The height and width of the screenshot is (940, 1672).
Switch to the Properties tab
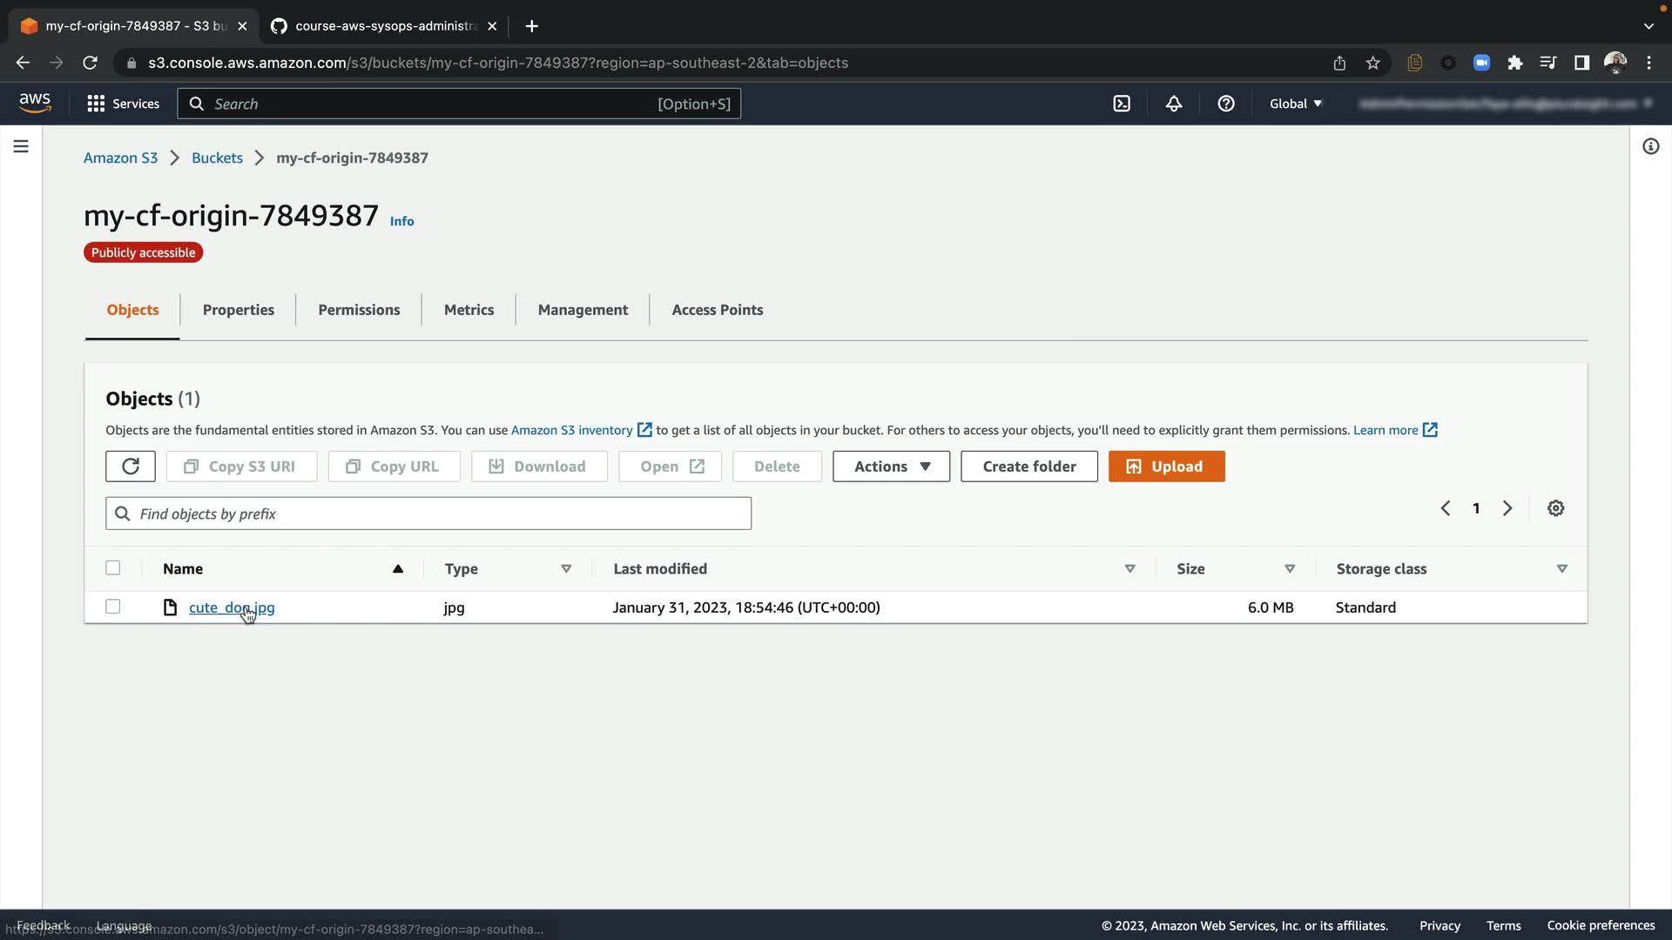[x=238, y=310]
